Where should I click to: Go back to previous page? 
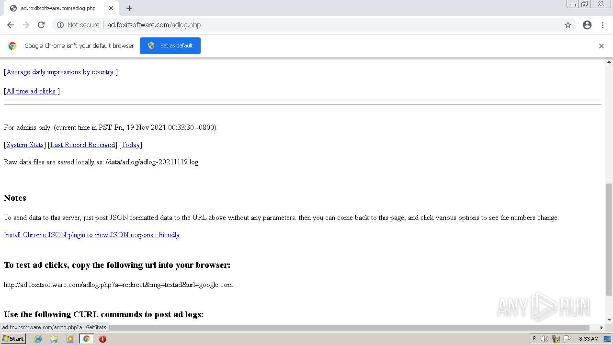coord(11,25)
